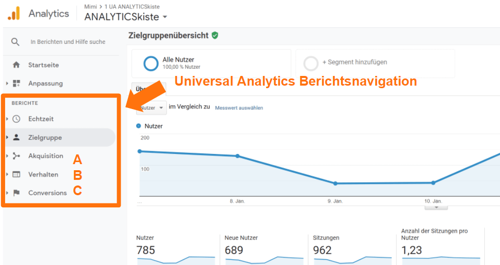The image size is (500, 265).
Task: Expand the Anpassung menu arrow
Action: (x=7, y=84)
